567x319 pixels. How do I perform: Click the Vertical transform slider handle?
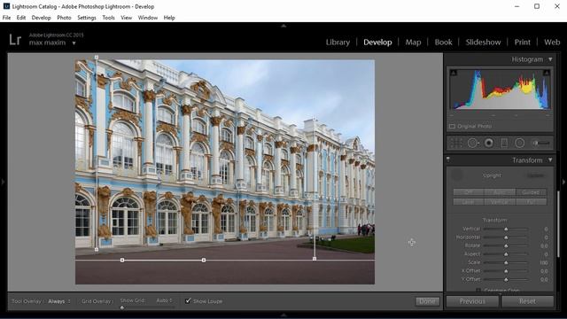pyautogui.click(x=506, y=229)
